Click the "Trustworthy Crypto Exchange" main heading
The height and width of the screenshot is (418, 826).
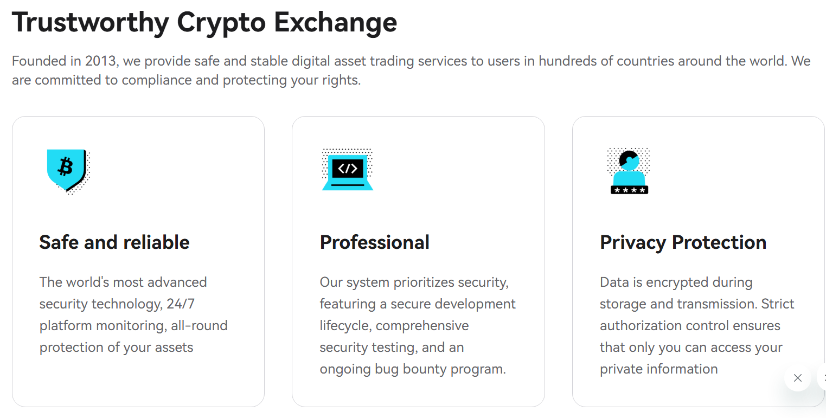pyautogui.click(x=204, y=23)
